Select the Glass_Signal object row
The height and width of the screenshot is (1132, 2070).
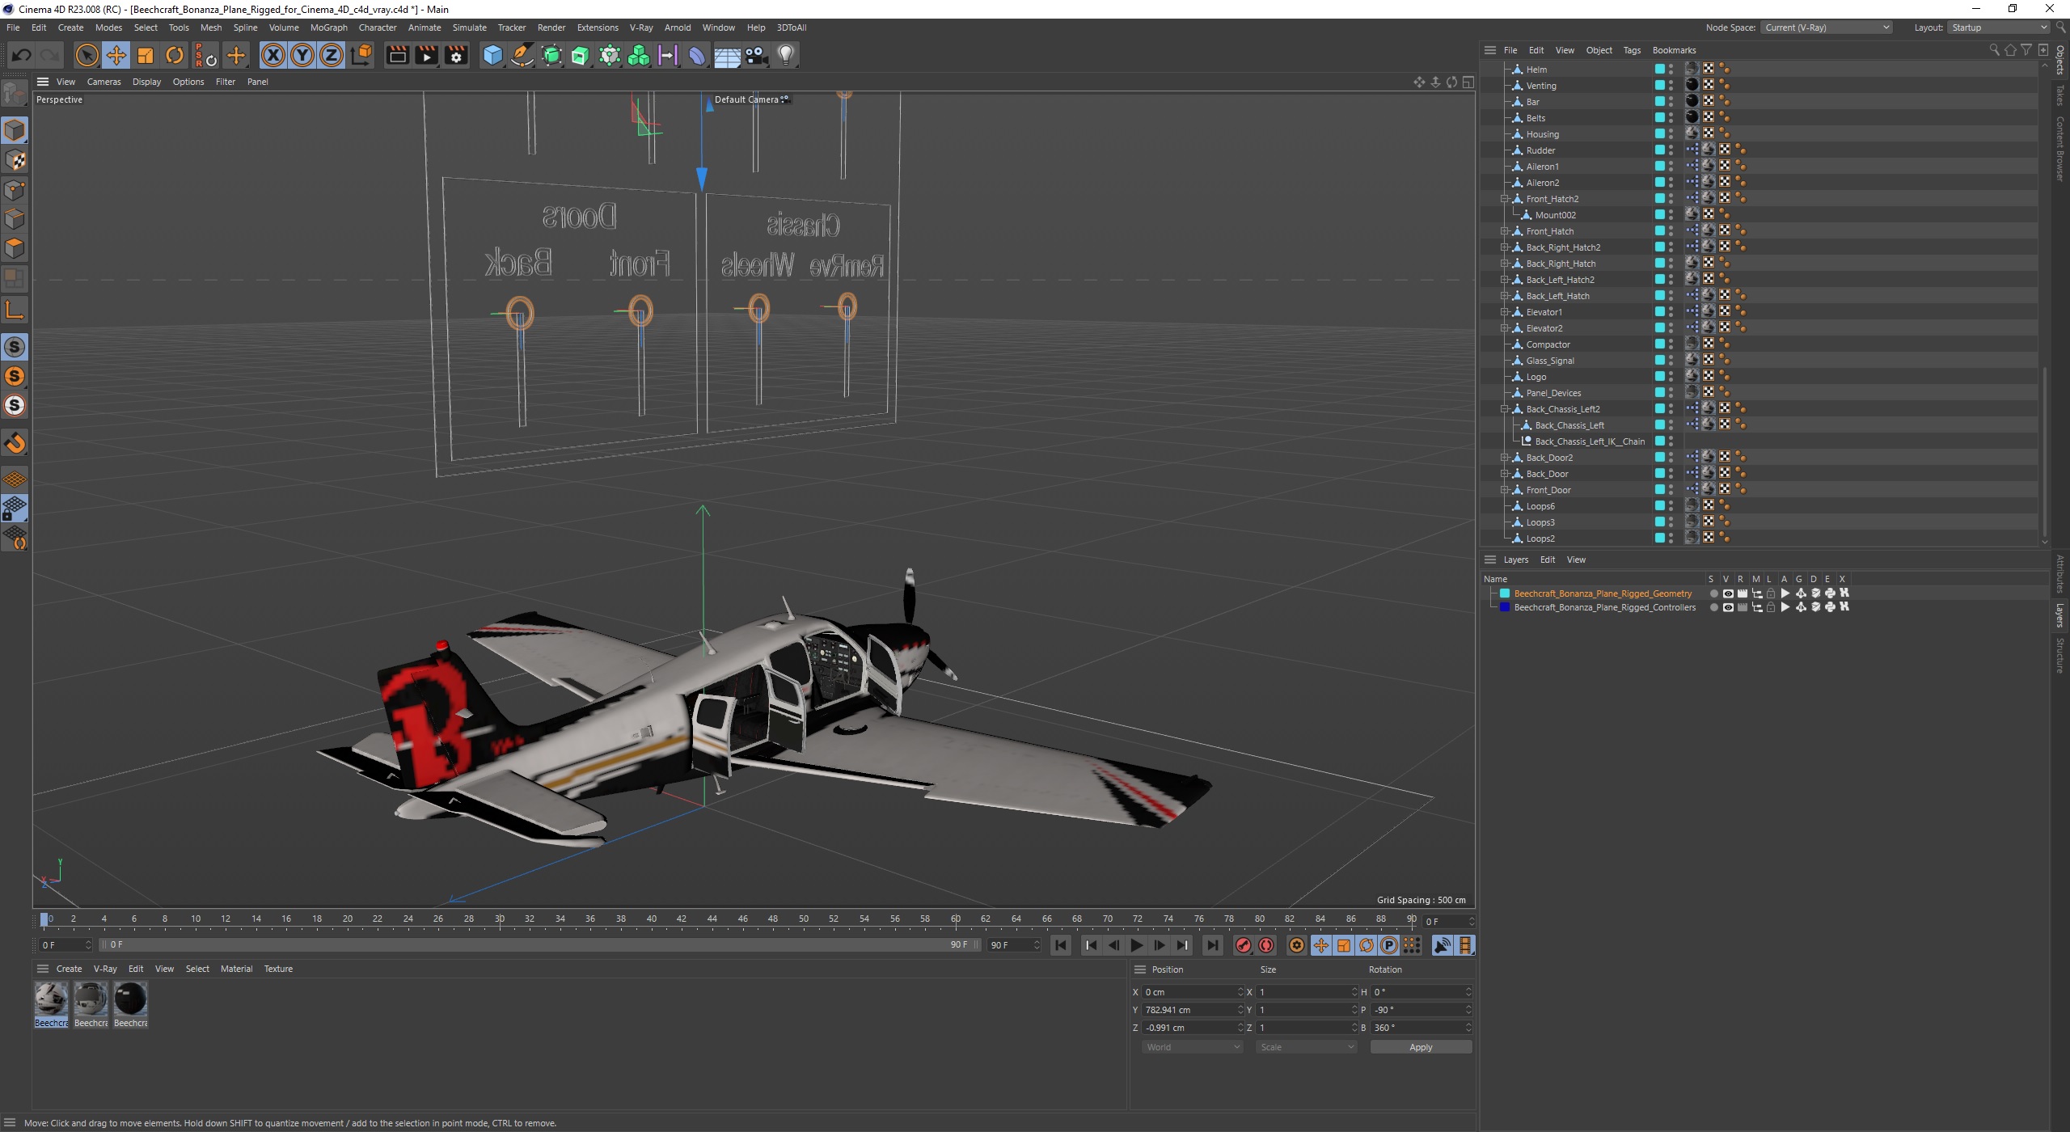(1550, 361)
